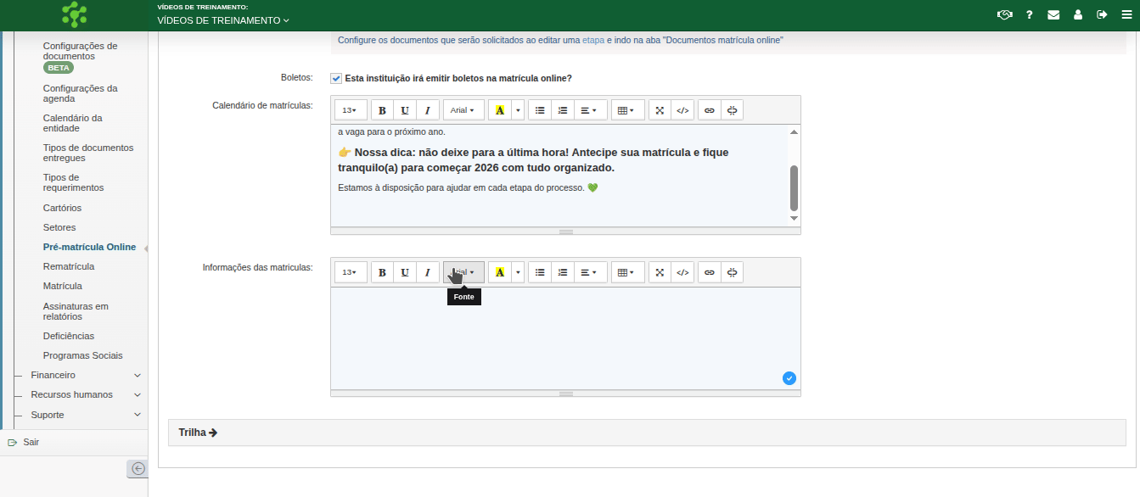Click the Sair logout link
Screen dimensions: 1140x497
pyautogui.click(x=31, y=442)
